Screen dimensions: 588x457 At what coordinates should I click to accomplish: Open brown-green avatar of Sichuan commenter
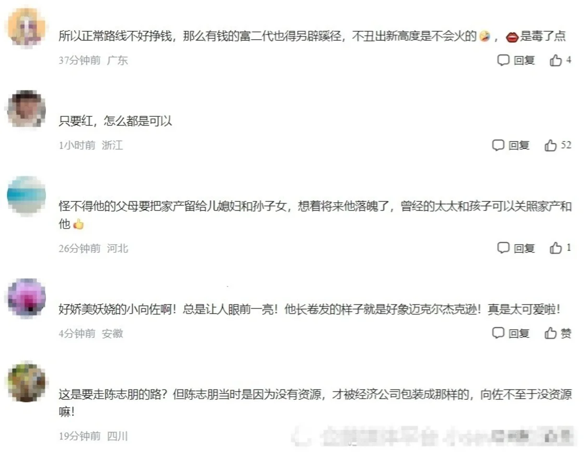(27, 382)
